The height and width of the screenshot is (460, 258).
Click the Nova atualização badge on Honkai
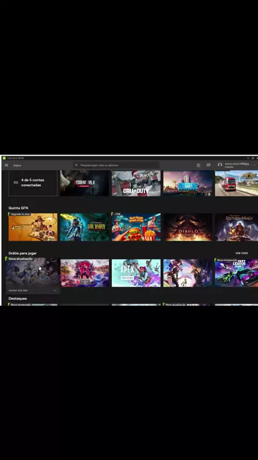[20, 259]
